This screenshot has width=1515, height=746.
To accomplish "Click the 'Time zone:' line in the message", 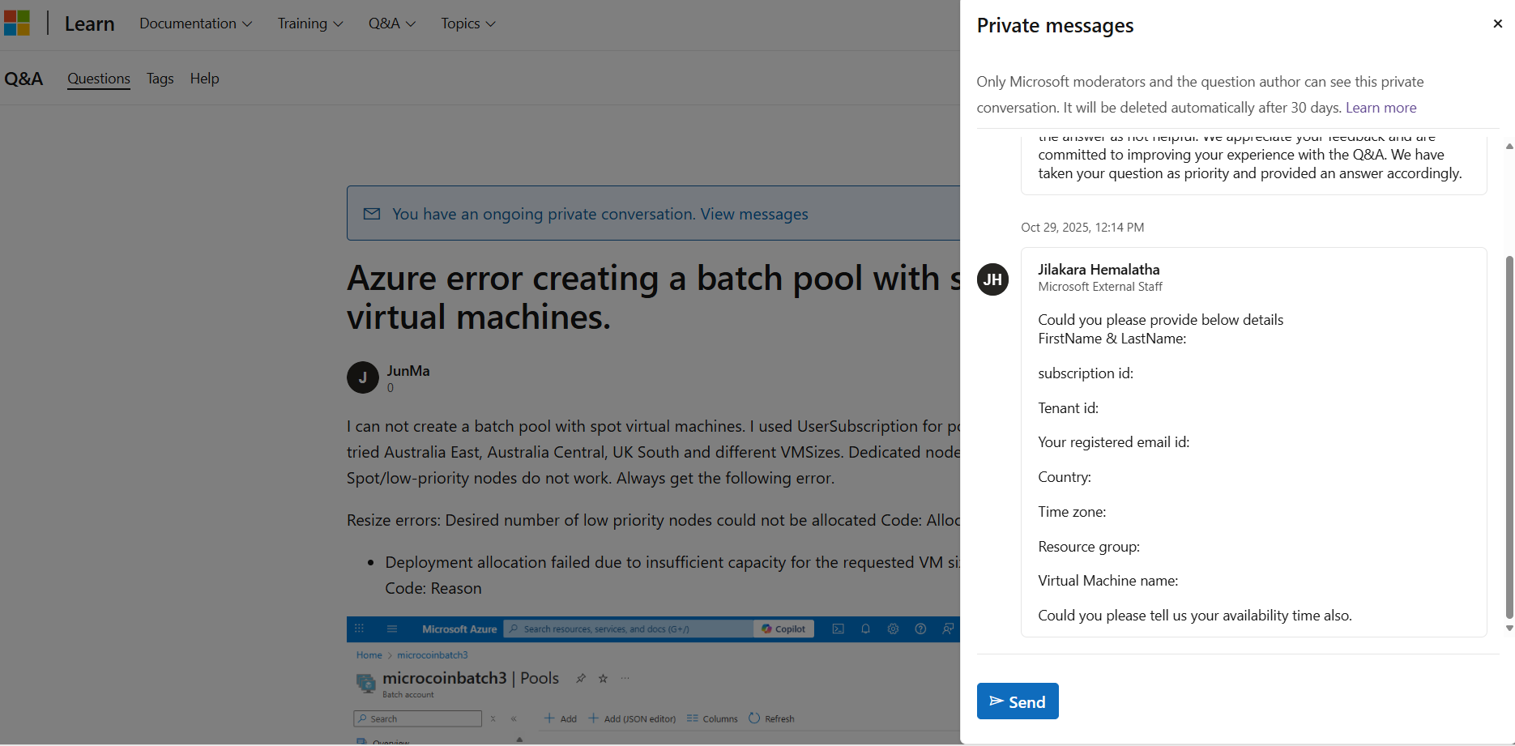I will pos(1072,512).
